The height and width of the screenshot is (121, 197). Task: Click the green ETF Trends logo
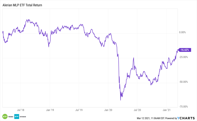[4, 116]
